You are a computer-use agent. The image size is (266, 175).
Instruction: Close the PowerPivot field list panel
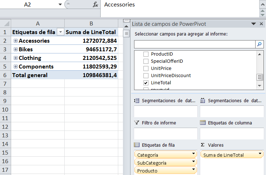(x=261, y=24)
